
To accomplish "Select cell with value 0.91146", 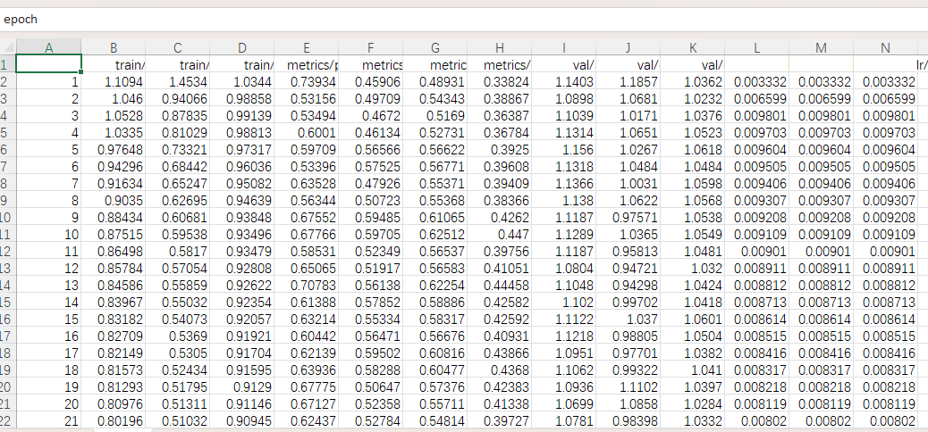I will [x=242, y=405].
